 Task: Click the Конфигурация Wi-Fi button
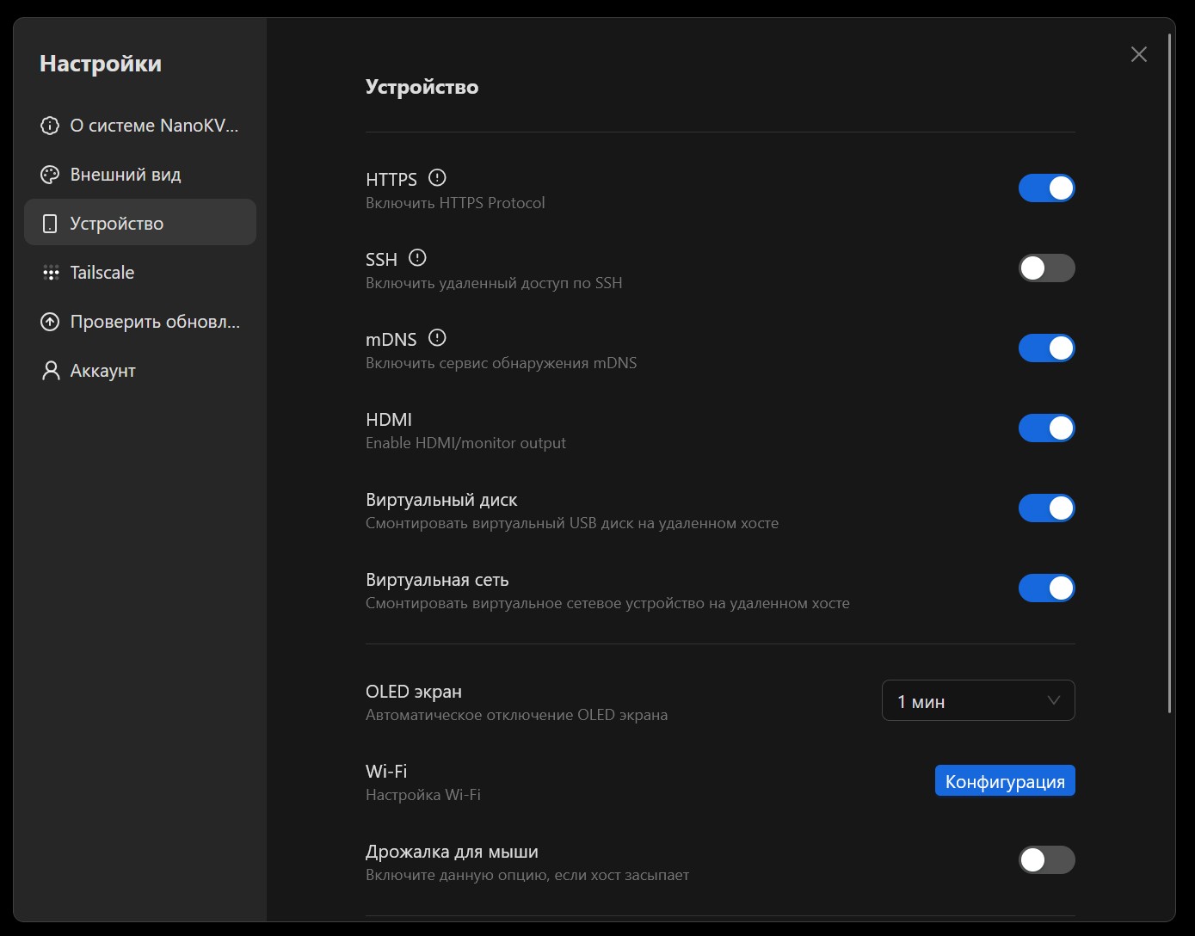[1004, 781]
